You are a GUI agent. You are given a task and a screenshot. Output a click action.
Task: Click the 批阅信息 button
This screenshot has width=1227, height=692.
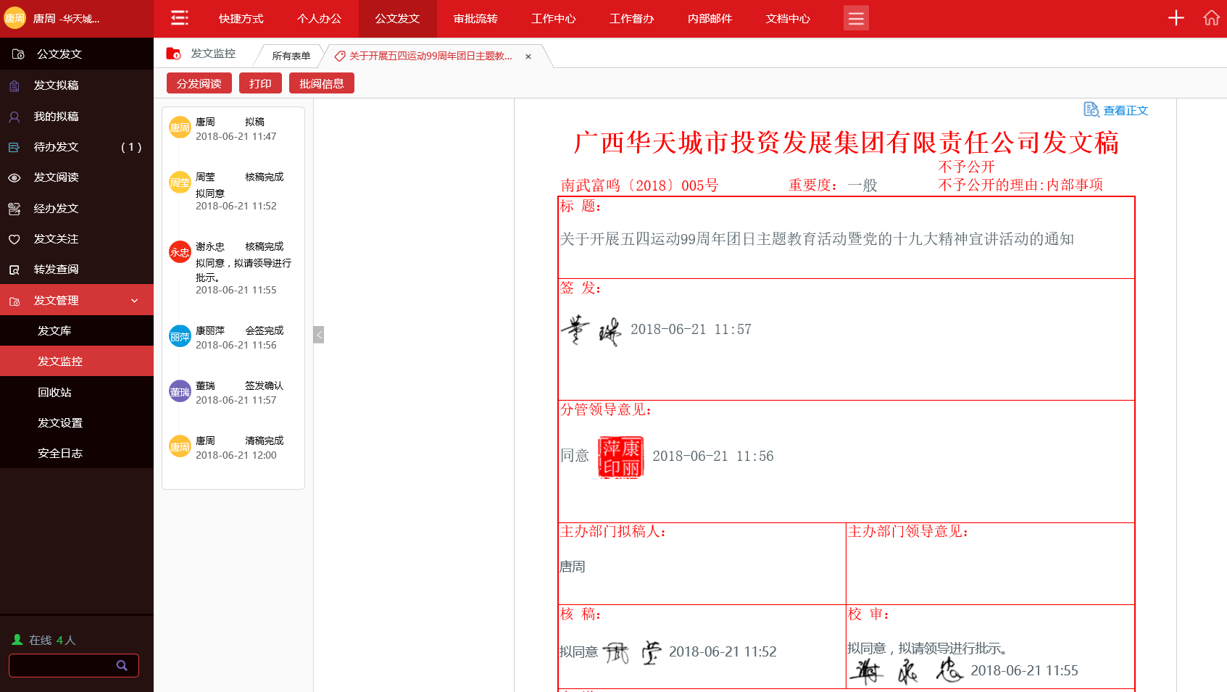[321, 83]
